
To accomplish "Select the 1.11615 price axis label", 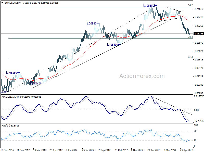I will pyautogui.click(x=199, y=60).
